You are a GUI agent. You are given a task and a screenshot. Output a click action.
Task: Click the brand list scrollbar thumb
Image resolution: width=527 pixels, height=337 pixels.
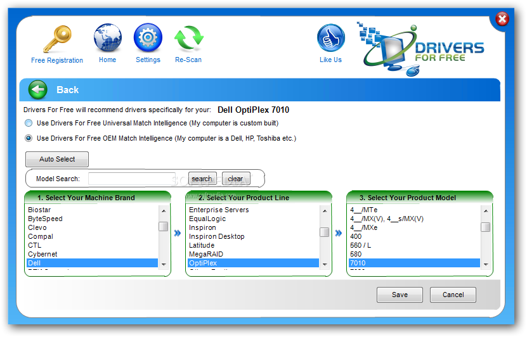click(164, 227)
